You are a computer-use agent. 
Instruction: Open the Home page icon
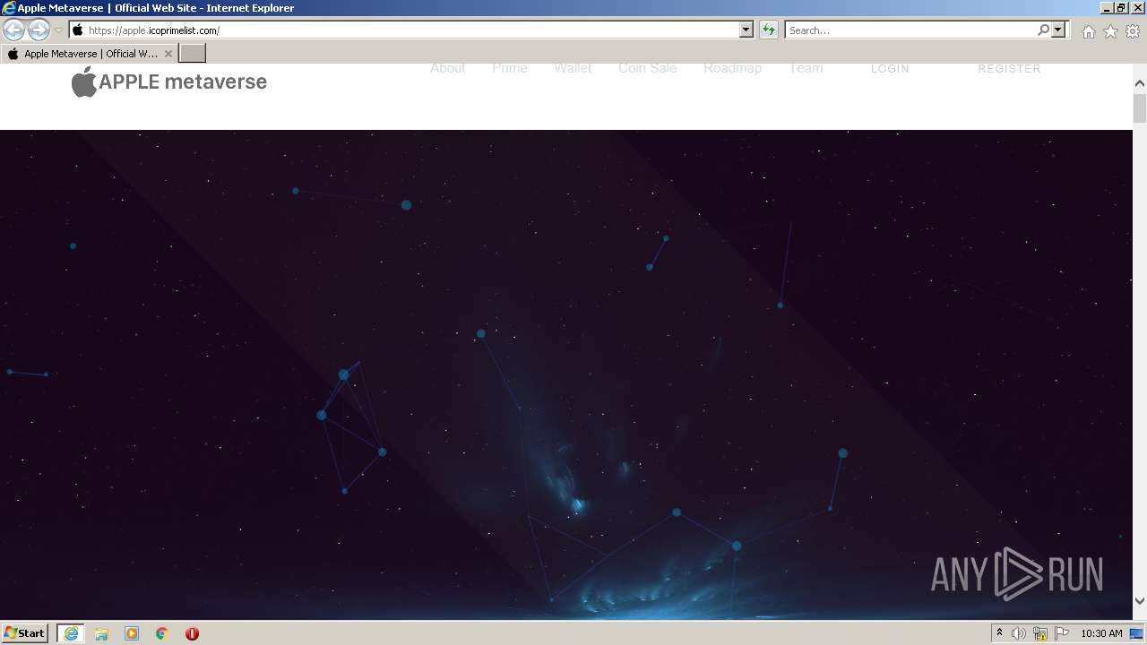point(1088,31)
